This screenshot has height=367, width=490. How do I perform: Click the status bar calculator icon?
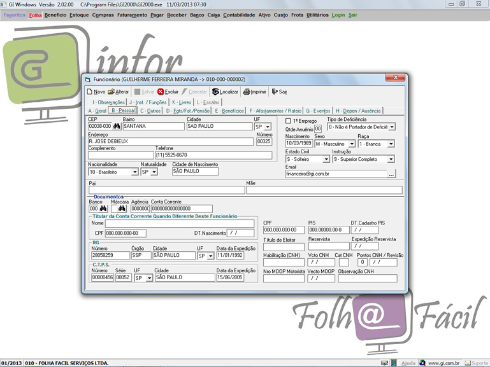pos(394,363)
